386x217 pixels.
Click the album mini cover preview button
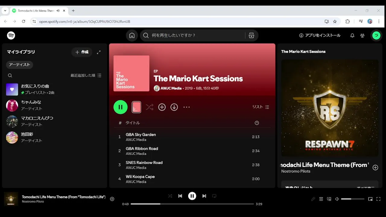point(137,107)
